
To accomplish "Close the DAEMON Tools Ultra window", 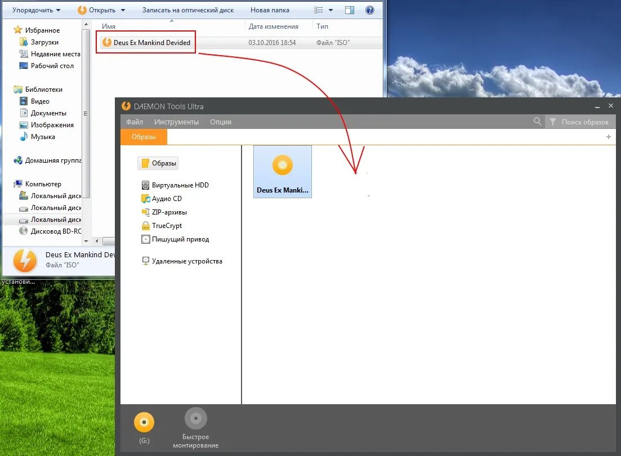I will (x=611, y=106).
